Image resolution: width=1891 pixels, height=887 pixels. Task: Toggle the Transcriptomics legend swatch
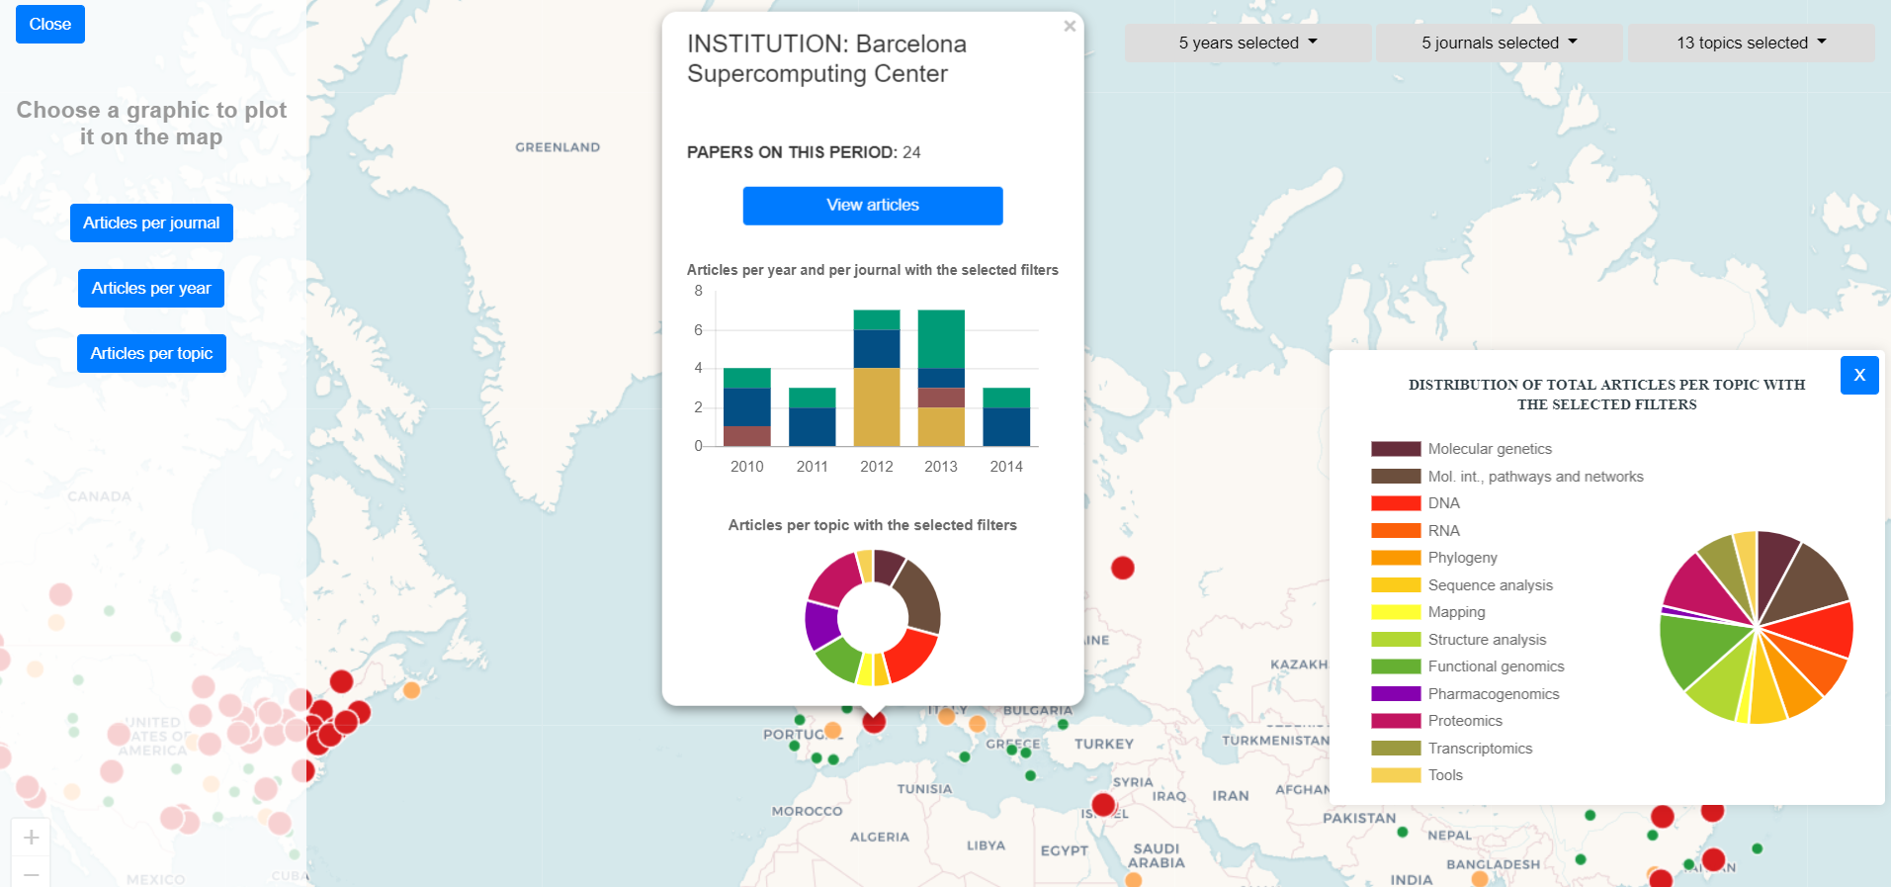pos(1396,748)
